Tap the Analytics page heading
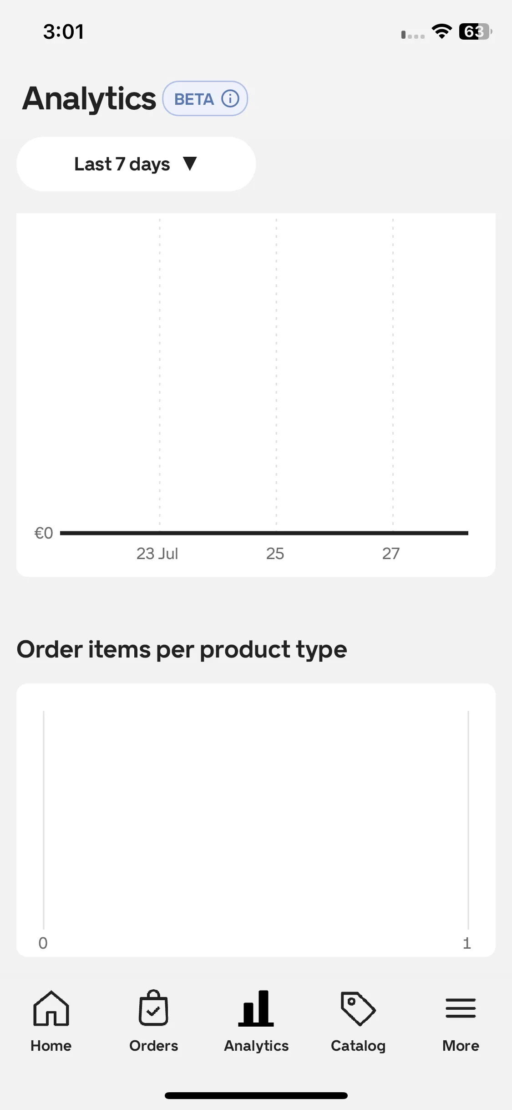 [89, 99]
